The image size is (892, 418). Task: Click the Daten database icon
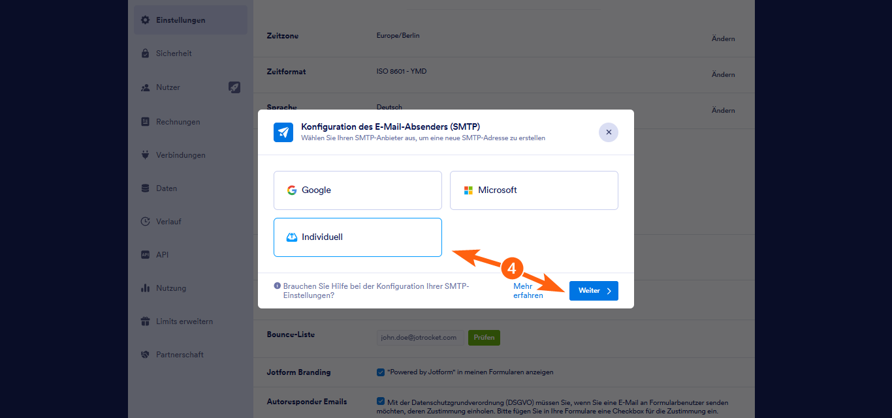pyautogui.click(x=146, y=188)
